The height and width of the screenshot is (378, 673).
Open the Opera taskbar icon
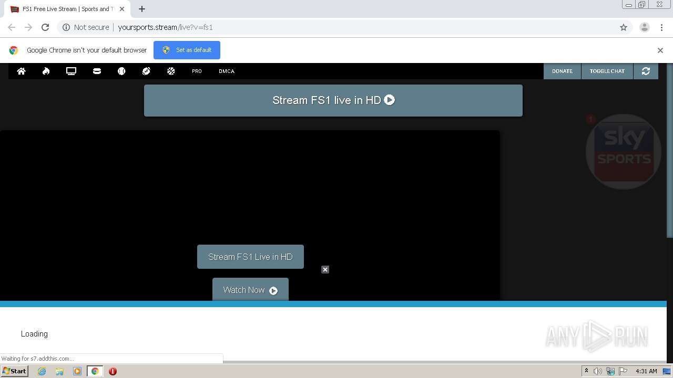[113, 371]
